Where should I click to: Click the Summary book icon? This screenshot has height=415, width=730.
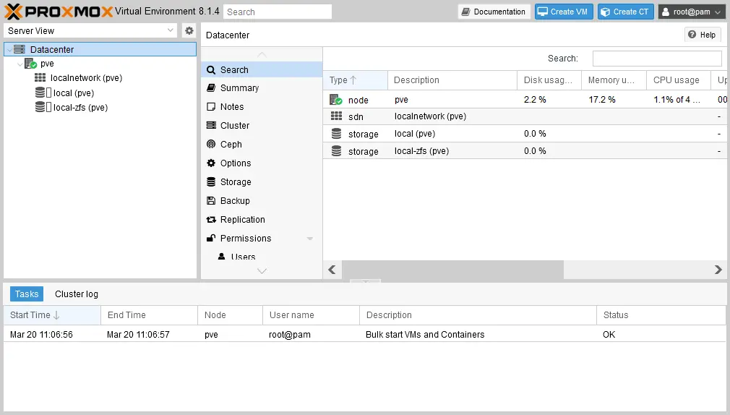click(x=211, y=88)
